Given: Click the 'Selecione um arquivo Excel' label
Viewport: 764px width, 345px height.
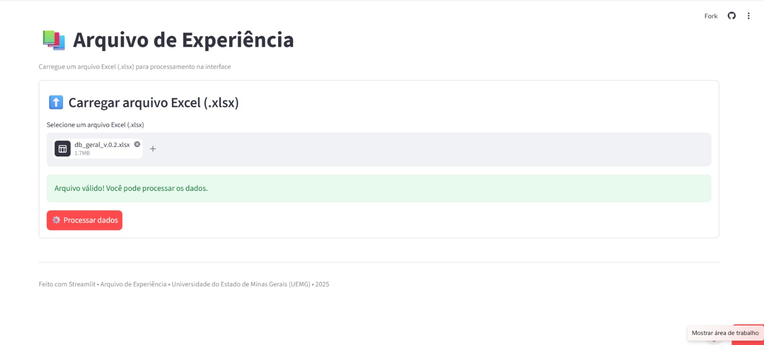Looking at the screenshot, I should [95, 125].
